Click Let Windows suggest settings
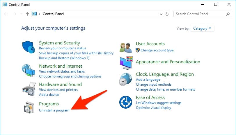Viewport: 236px width, 135px height. 159,103
